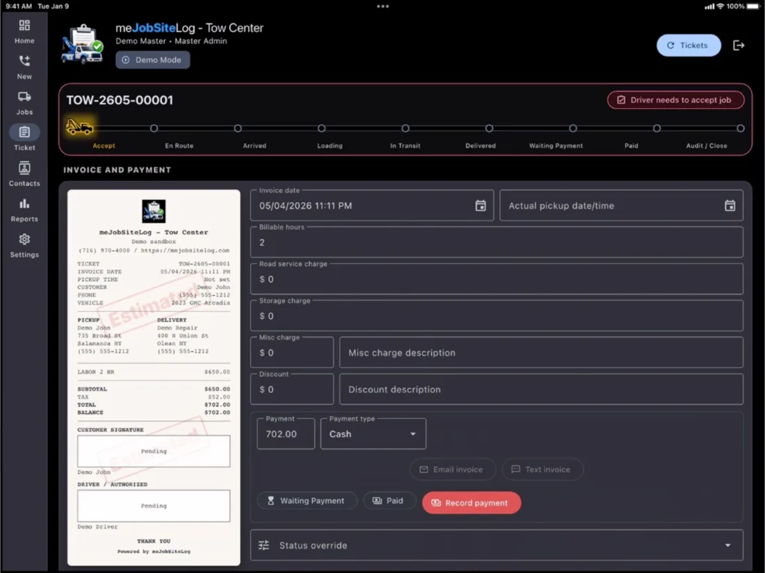Click the tow truck logo in header
The height and width of the screenshot is (573, 765).
pyautogui.click(x=82, y=44)
